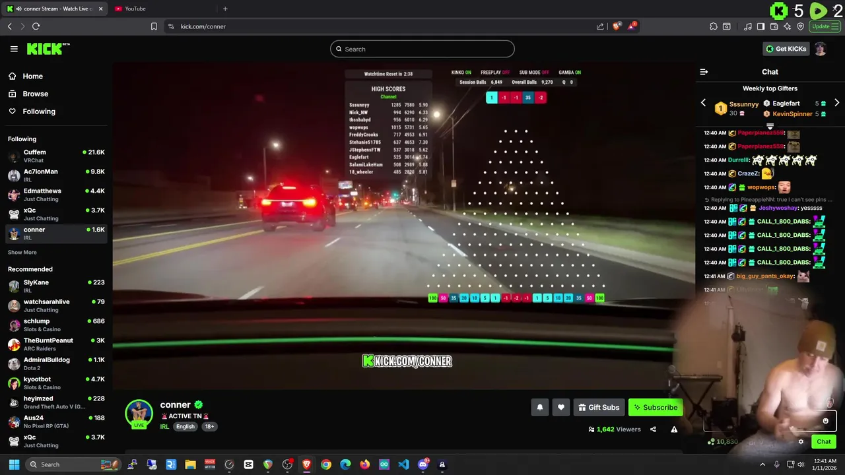Click wopwops username in chat
This screenshot has height=475, width=845.
pyautogui.click(x=760, y=187)
